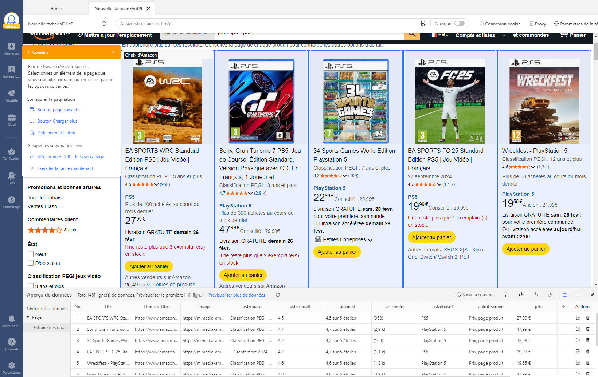Expand the Petites Entreprises section

pyautogui.click(x=371, y=239)
